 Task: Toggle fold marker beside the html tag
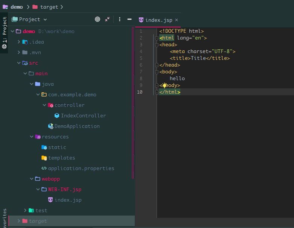(x=156, y=38)
